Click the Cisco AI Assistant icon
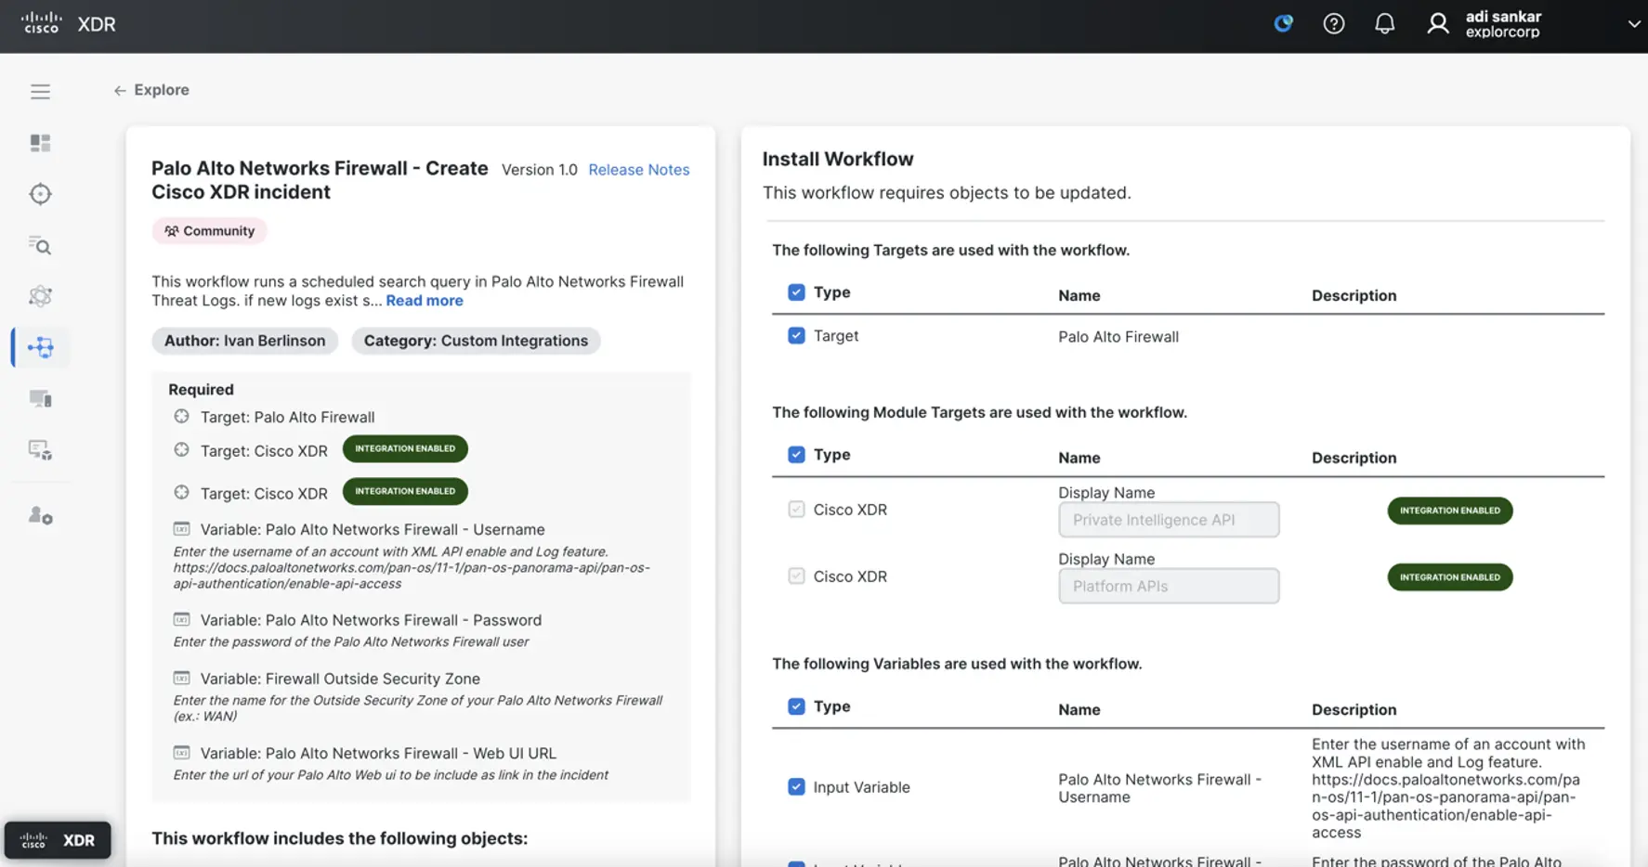 tap(1283, 24)
